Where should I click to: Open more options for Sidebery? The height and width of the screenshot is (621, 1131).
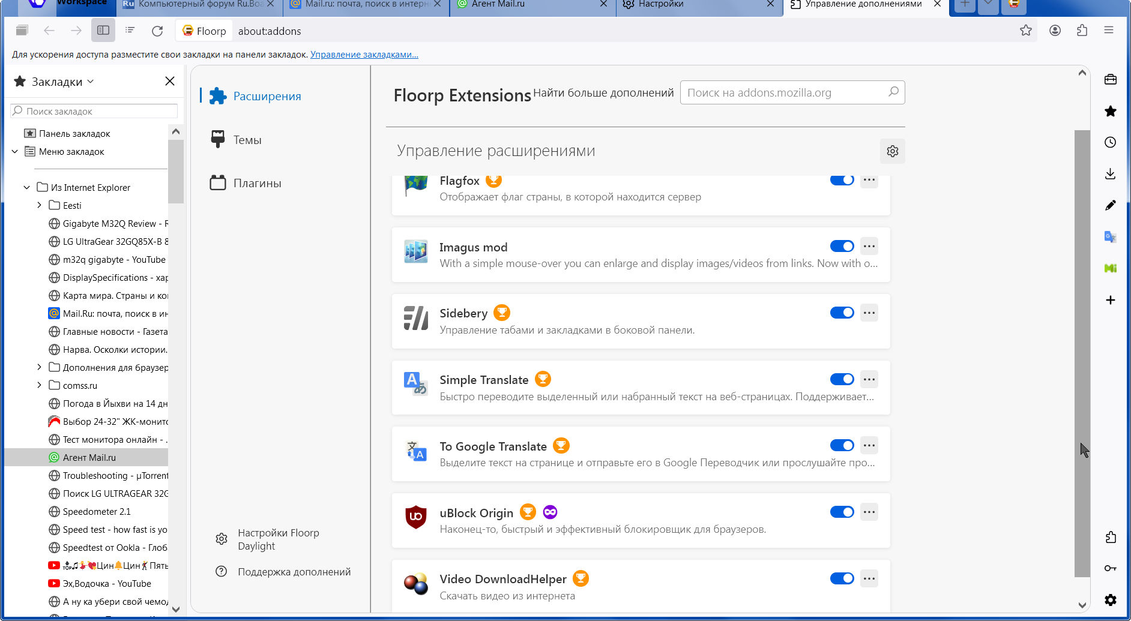869,313
